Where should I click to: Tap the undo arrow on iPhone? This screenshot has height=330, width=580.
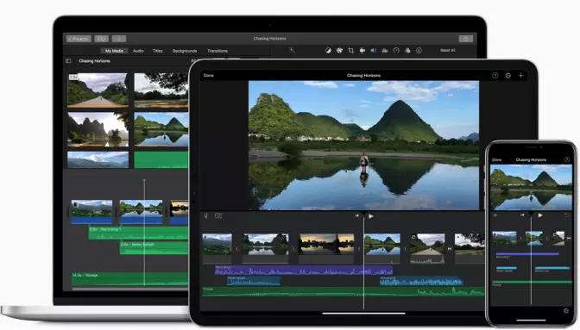(x=566, y=215)
